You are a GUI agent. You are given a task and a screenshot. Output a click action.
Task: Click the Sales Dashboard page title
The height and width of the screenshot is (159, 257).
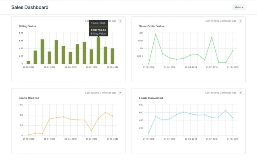tap(30, 7)
